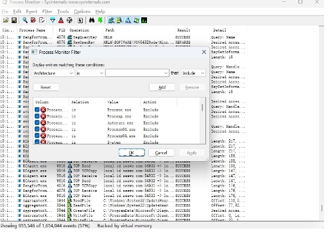Expand the filter value combo box arrow
328x233 pixels.
(166, 73)
